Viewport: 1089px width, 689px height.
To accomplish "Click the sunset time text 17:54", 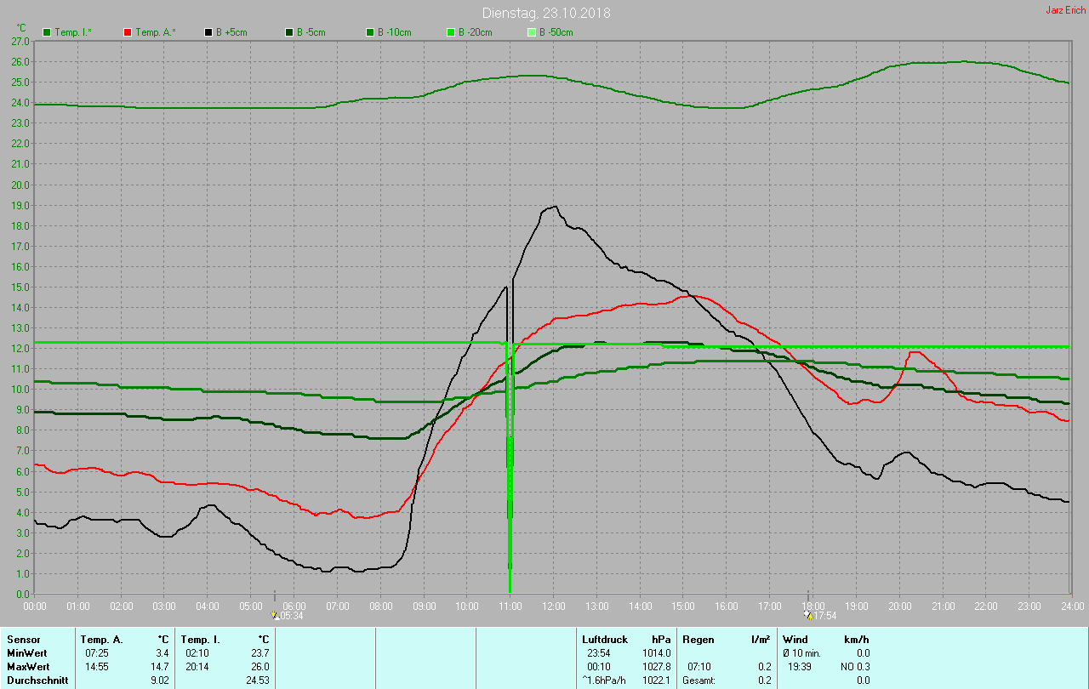I will (824, 616).
